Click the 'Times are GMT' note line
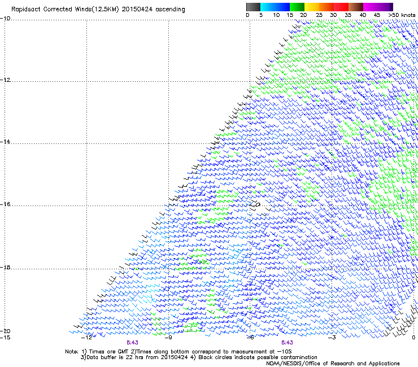This screenshot has width=418, height=367. tap(178, 352)
